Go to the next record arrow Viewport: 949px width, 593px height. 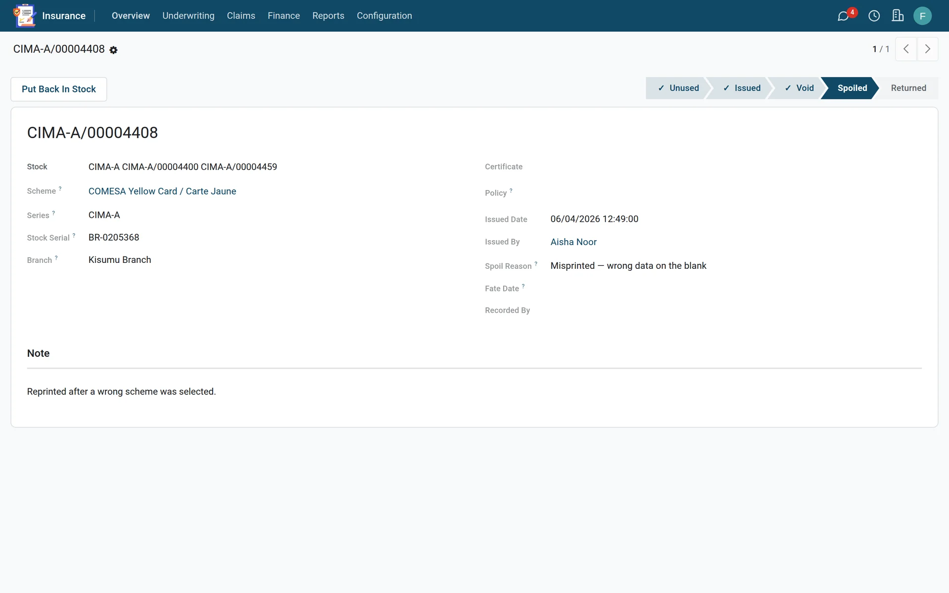click(x=928, y=49)
